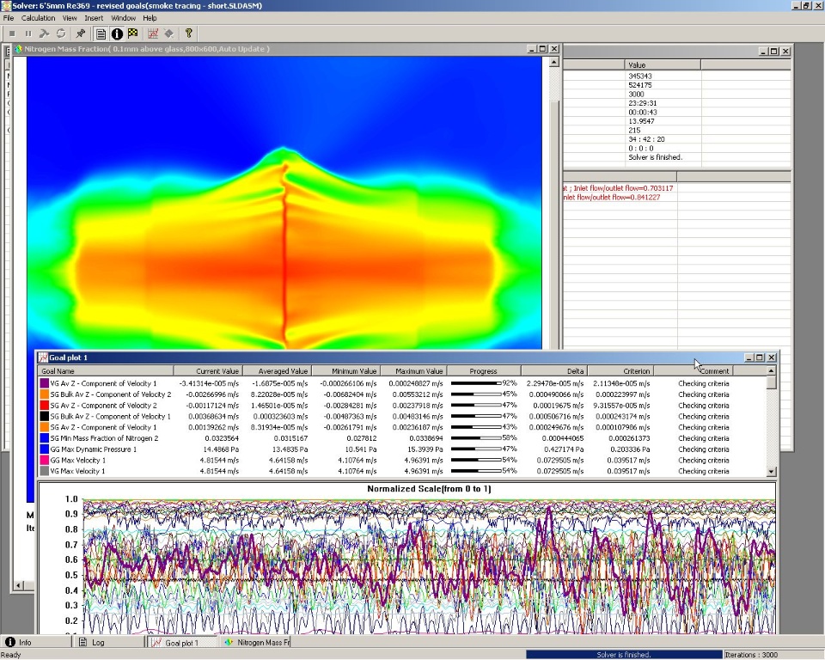
Task: Click the Criterion column header
Action: [x=620, y=371]
